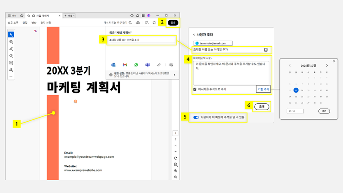The height and width of the screenshot is (193, 343).
Task: Click the black 공유 share button
Action: tap(173, 22)
